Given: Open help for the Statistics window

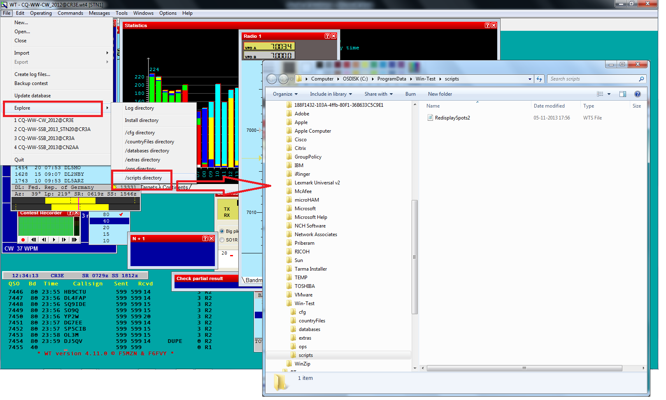Looking at the screenshot, I should pos(487,25).
